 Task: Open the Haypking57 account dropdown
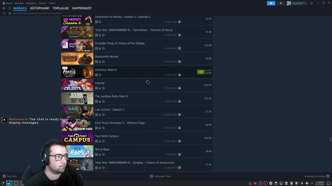coord(299,3)
